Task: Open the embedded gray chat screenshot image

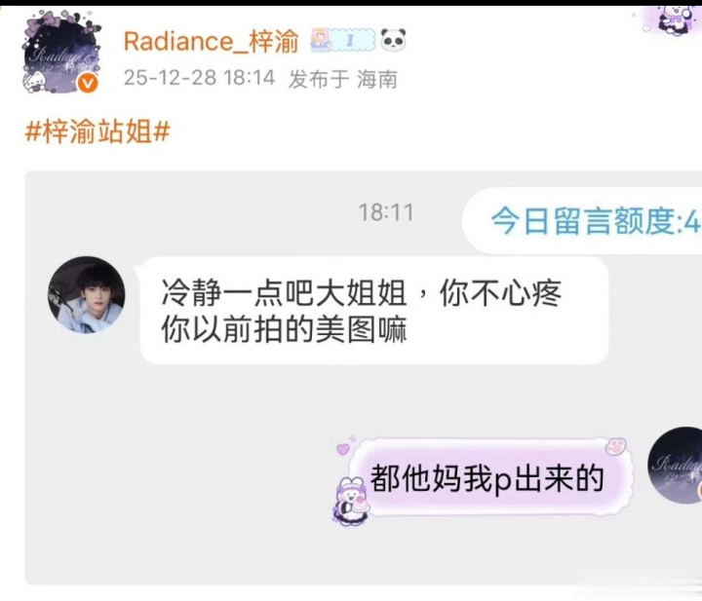Action: (363, 378)
